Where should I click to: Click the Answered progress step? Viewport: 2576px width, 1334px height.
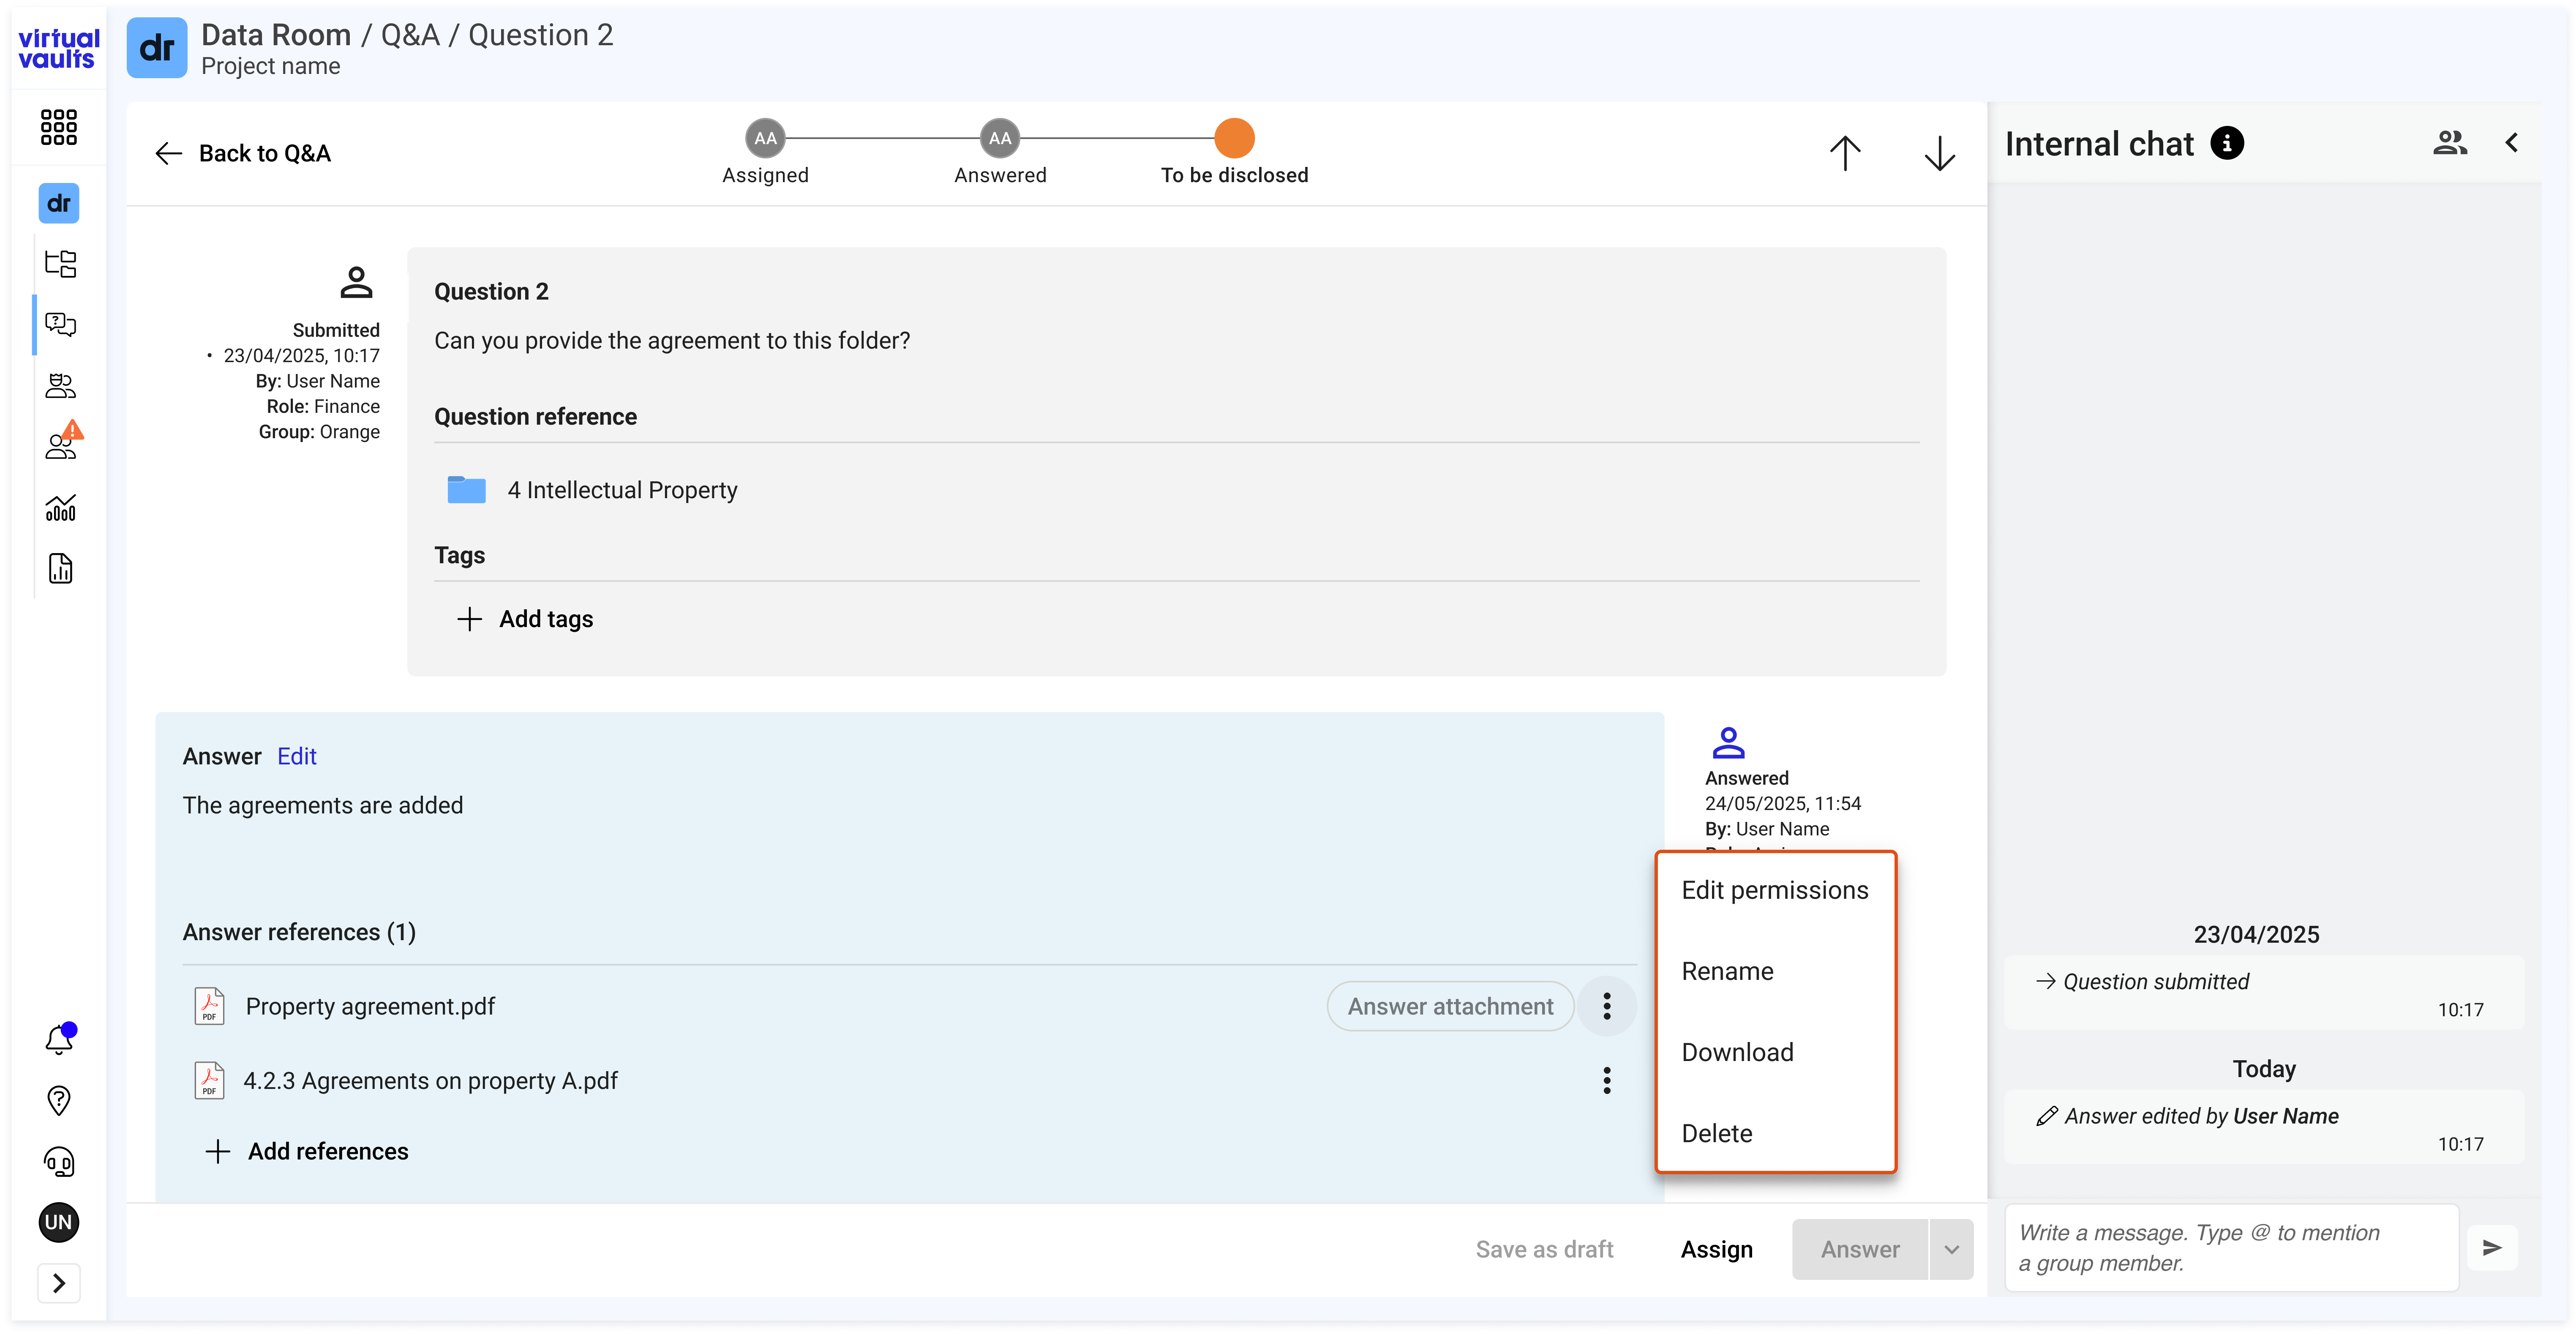[1000, 153]
